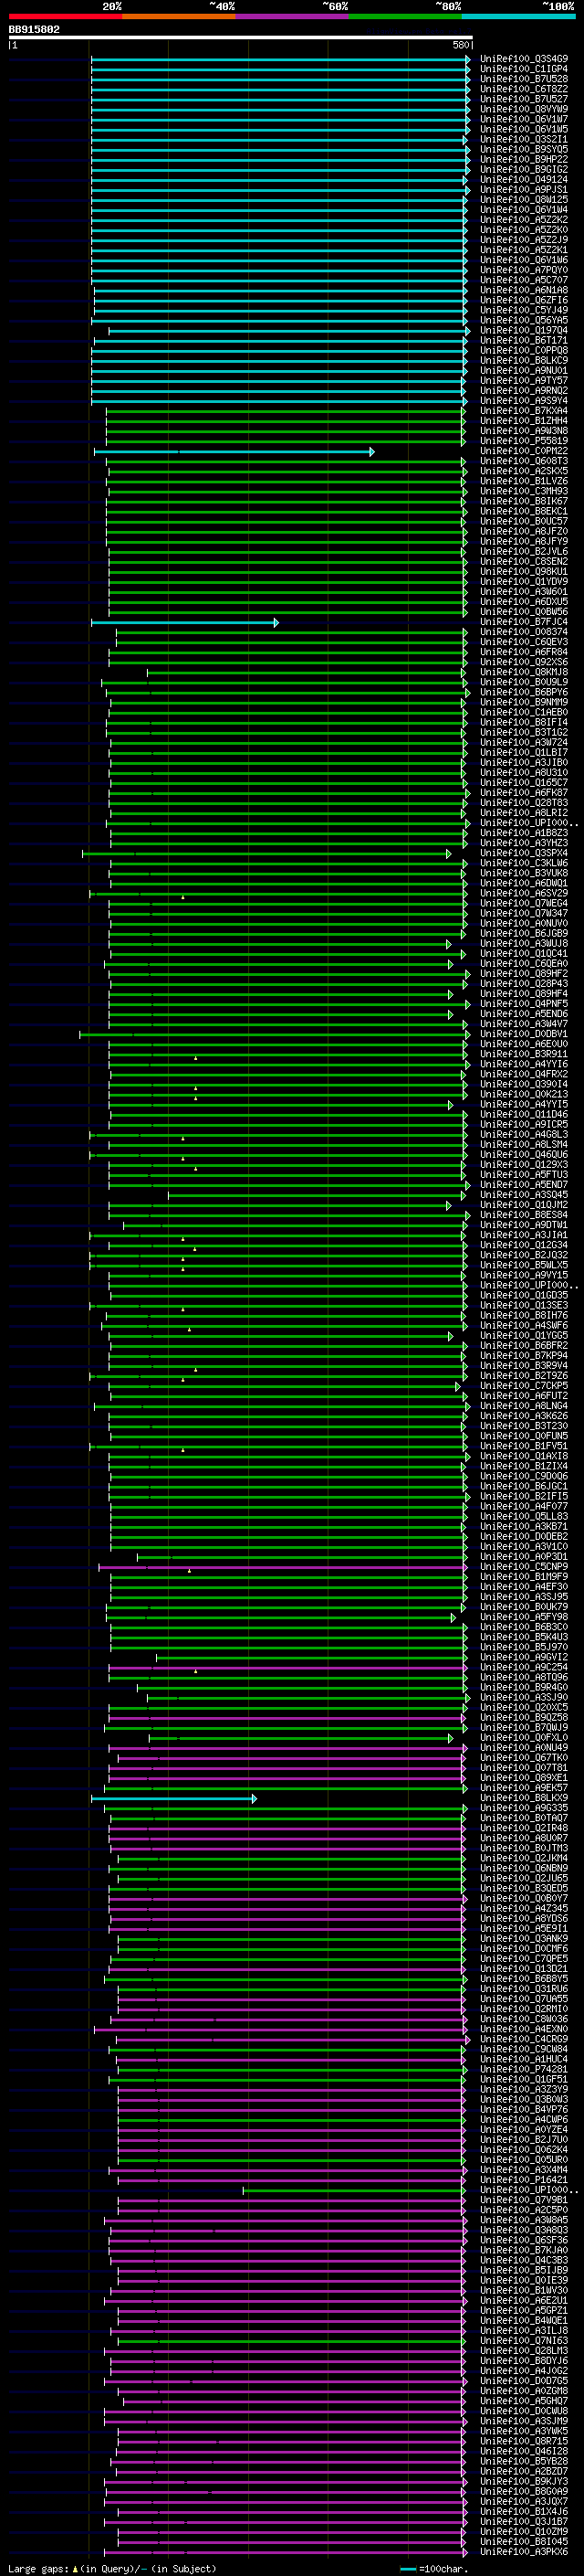Click the green bar for UniRef100_Q8KMJ8

[307, 673]
